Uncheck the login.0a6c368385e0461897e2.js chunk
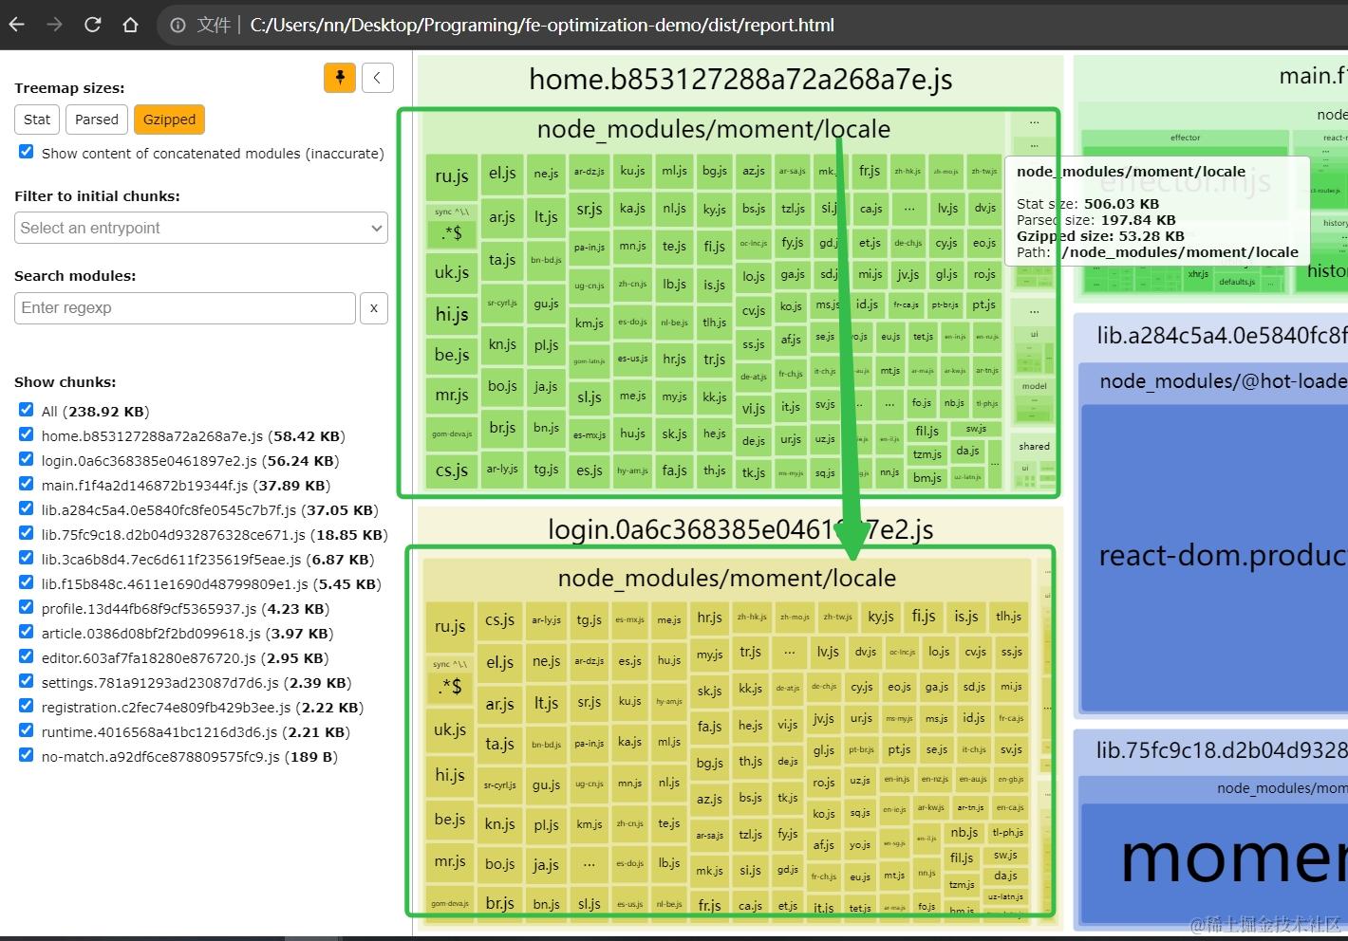This screenshot has width=1348, height=941. tap(27, 459)
